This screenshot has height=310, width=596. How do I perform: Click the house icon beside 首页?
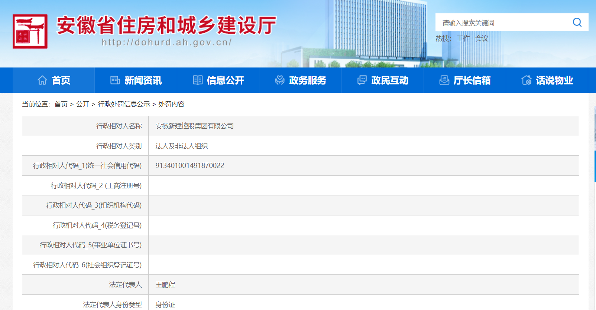42,80
